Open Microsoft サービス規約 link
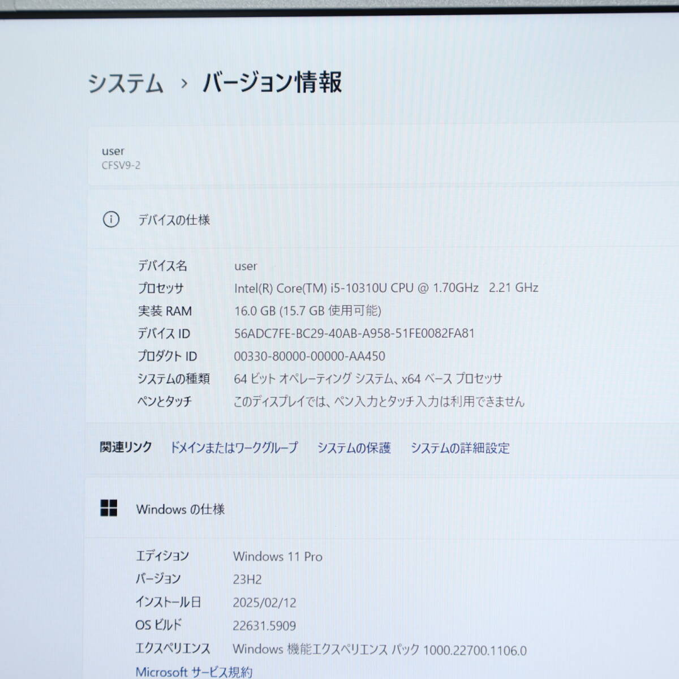This screenshot has height=679, width=679. click(194, 672)
